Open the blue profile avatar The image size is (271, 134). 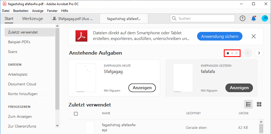coord(265,18)
